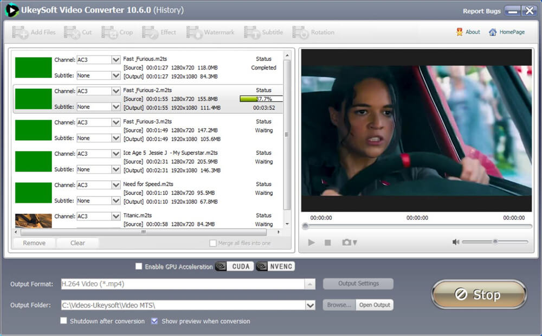This screenshot has height=336, width=542.
Task: Open the Effect tool
Action: [x=159, y=32]
